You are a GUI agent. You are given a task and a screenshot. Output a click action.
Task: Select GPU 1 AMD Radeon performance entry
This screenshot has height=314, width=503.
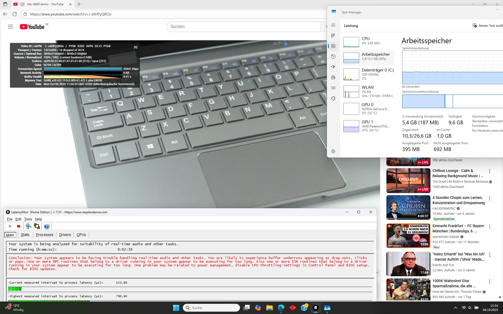coord(368,126)
